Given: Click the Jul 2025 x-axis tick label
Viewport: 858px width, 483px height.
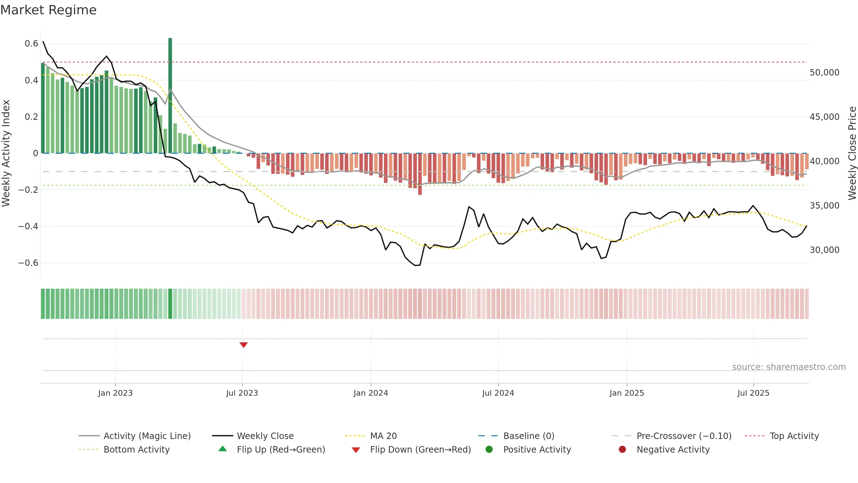Looking at the screenshot, I should pyautogui.click(x=753, y=393).
